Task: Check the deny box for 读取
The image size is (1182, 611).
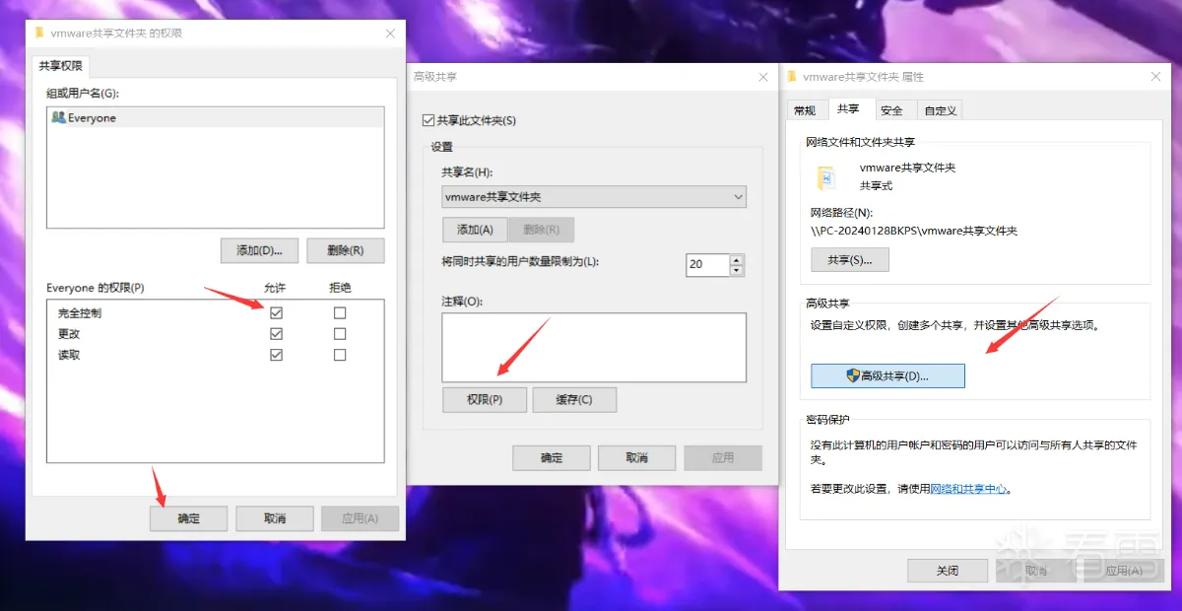Action: pos(340,355)
